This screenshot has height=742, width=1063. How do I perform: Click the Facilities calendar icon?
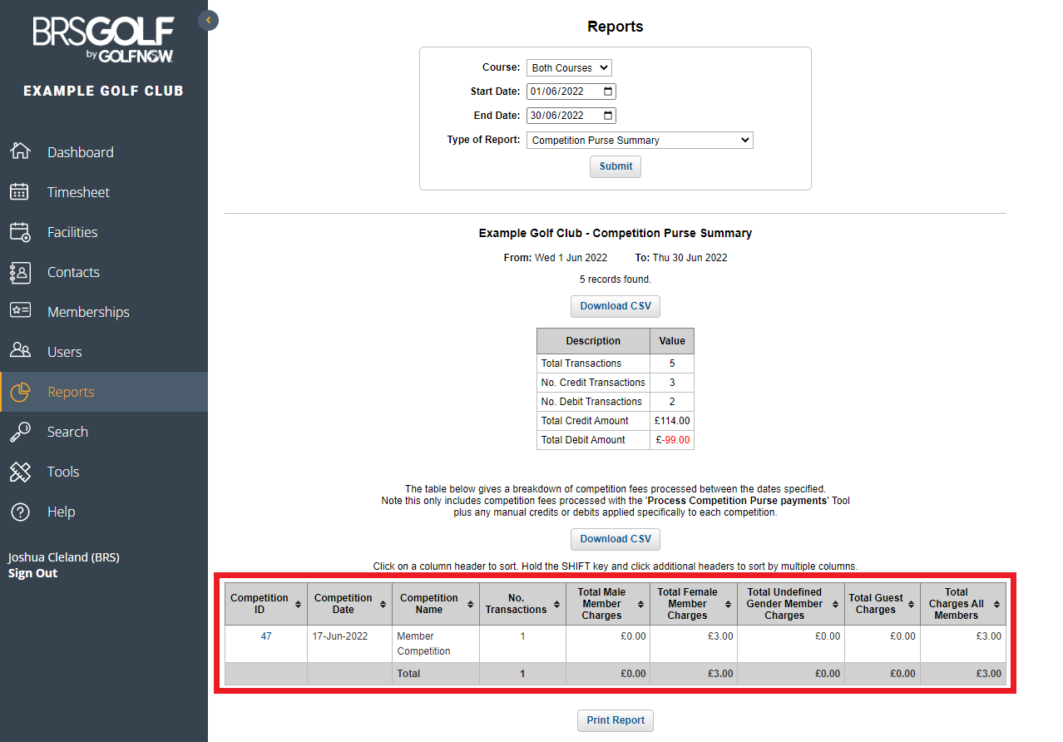click(x=20, y=231)
